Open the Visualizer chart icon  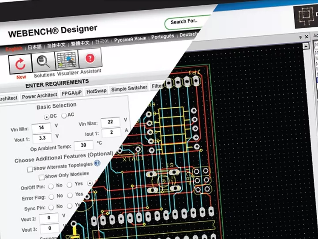(67, 60)
